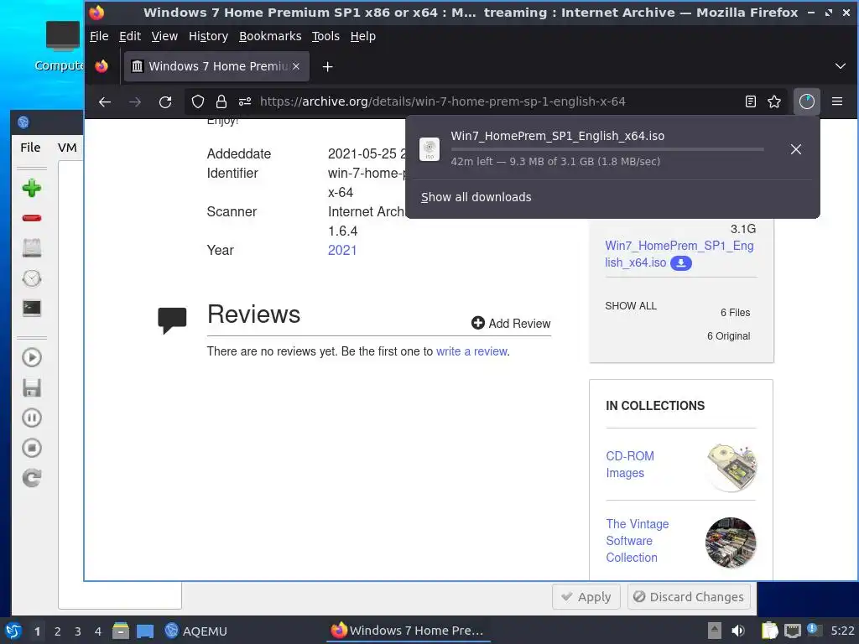Click Apply button in AQEMU
Screen dimensions: 859x644
coord(586,597)
